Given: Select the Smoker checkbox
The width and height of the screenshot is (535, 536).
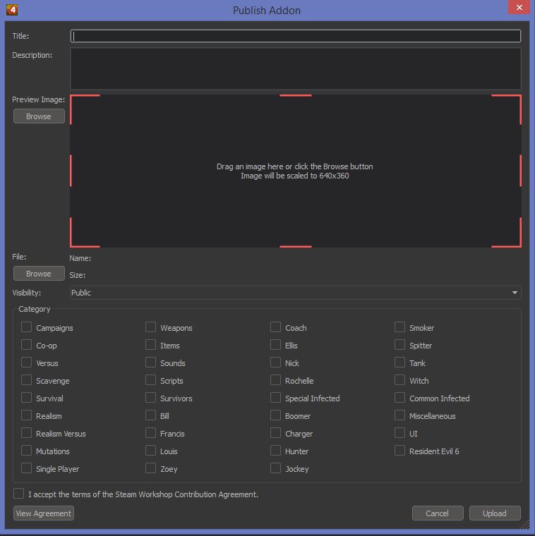Looking at the screenshot, I should tap(399, 327).
